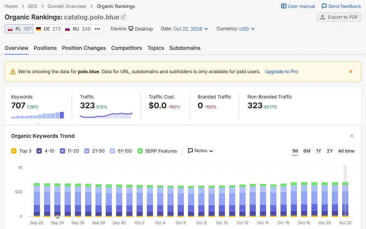Dismiss the upgrade notice banner
The height and width of the screenshot is (229, 366).
(x=351, y=72)
